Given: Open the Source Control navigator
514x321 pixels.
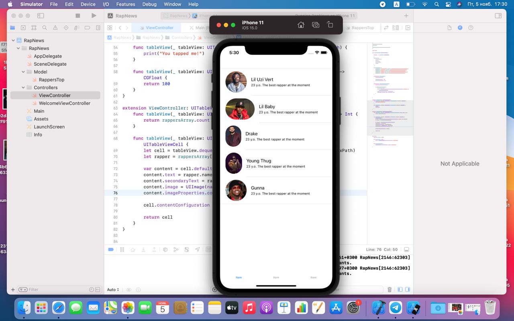Looking at the screenshot, I should click(23, 28).
